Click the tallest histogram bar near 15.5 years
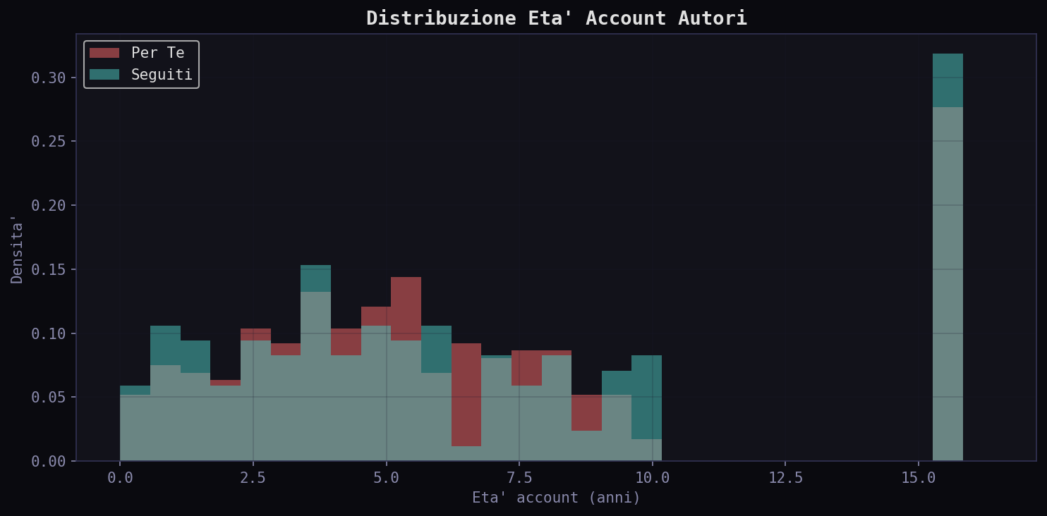Viewport: 1047px width, 516px height. [948, 282]
